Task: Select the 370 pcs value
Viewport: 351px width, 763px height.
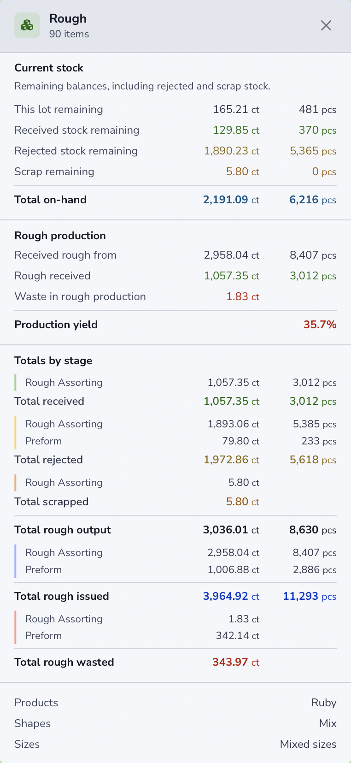Action: pos(318,130)
